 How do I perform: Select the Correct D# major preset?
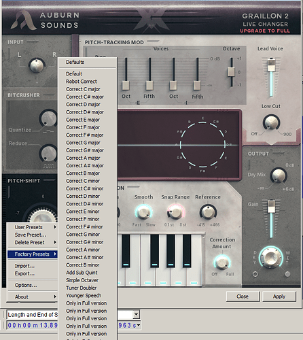click(88, 112)
